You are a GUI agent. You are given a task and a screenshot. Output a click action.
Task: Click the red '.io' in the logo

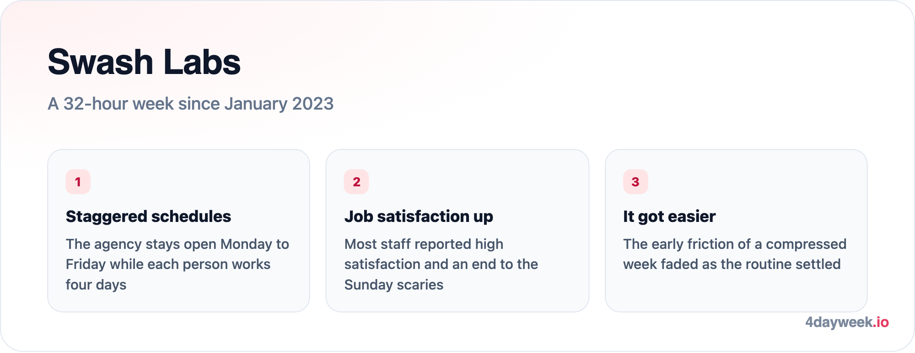(x=881, y=322)
